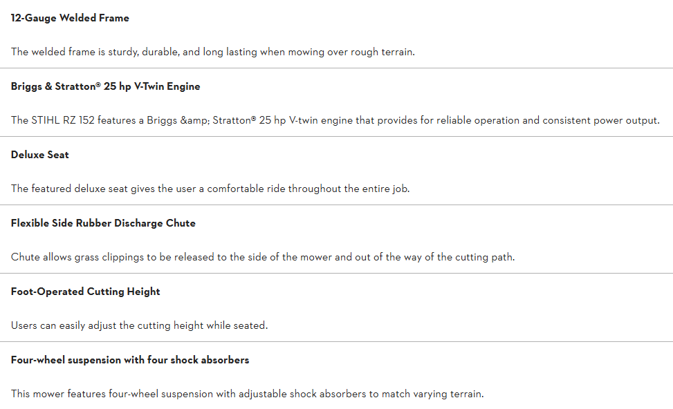Screen dimensions: 673x409
Task: Click the deluxe seat comfortable ride description
Action: [x=210, y=189]
